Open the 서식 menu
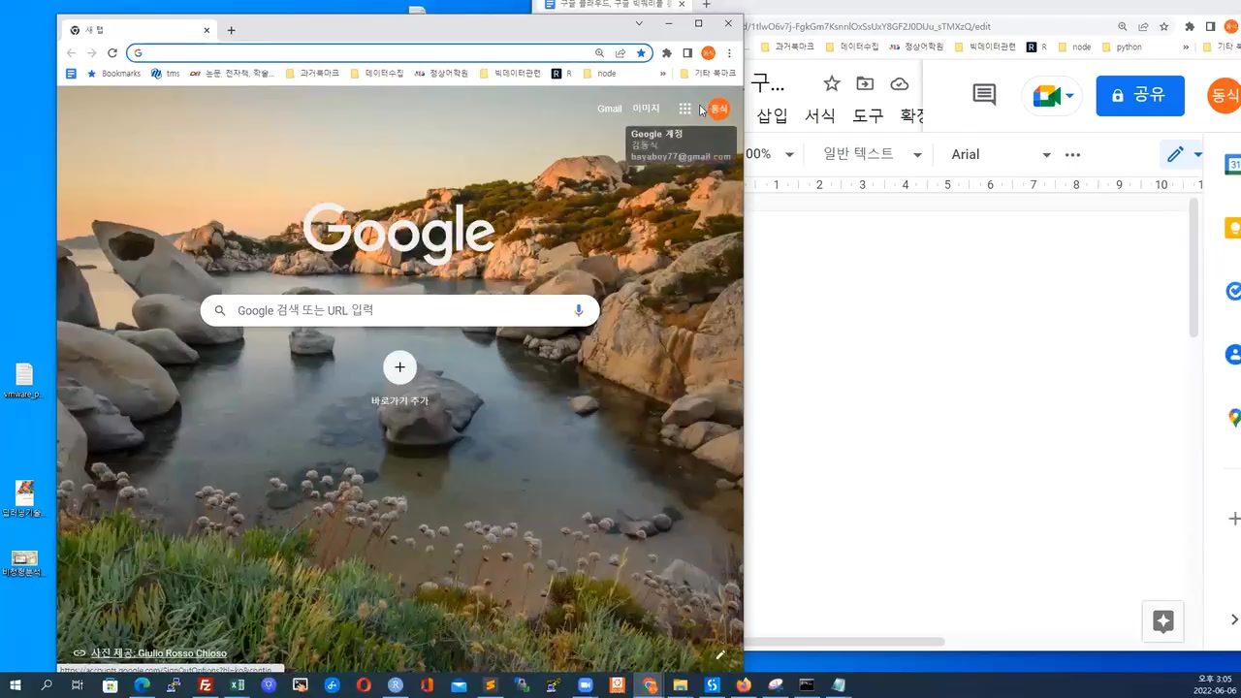Viewport: 1241px width, 698px height. (x=819, y=115)
